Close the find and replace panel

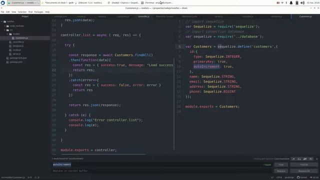point(316,159)
